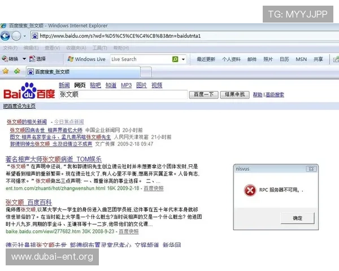Open result 著名相声大师张文顺病逝_TOM娱乐
Image resolution: width=339 pixels, height=271 pixels.
[x=54, y=159]
